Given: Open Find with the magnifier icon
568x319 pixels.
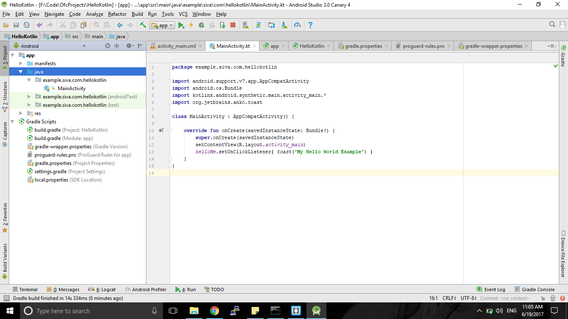Looking at the screenshot, I should 96,25.
